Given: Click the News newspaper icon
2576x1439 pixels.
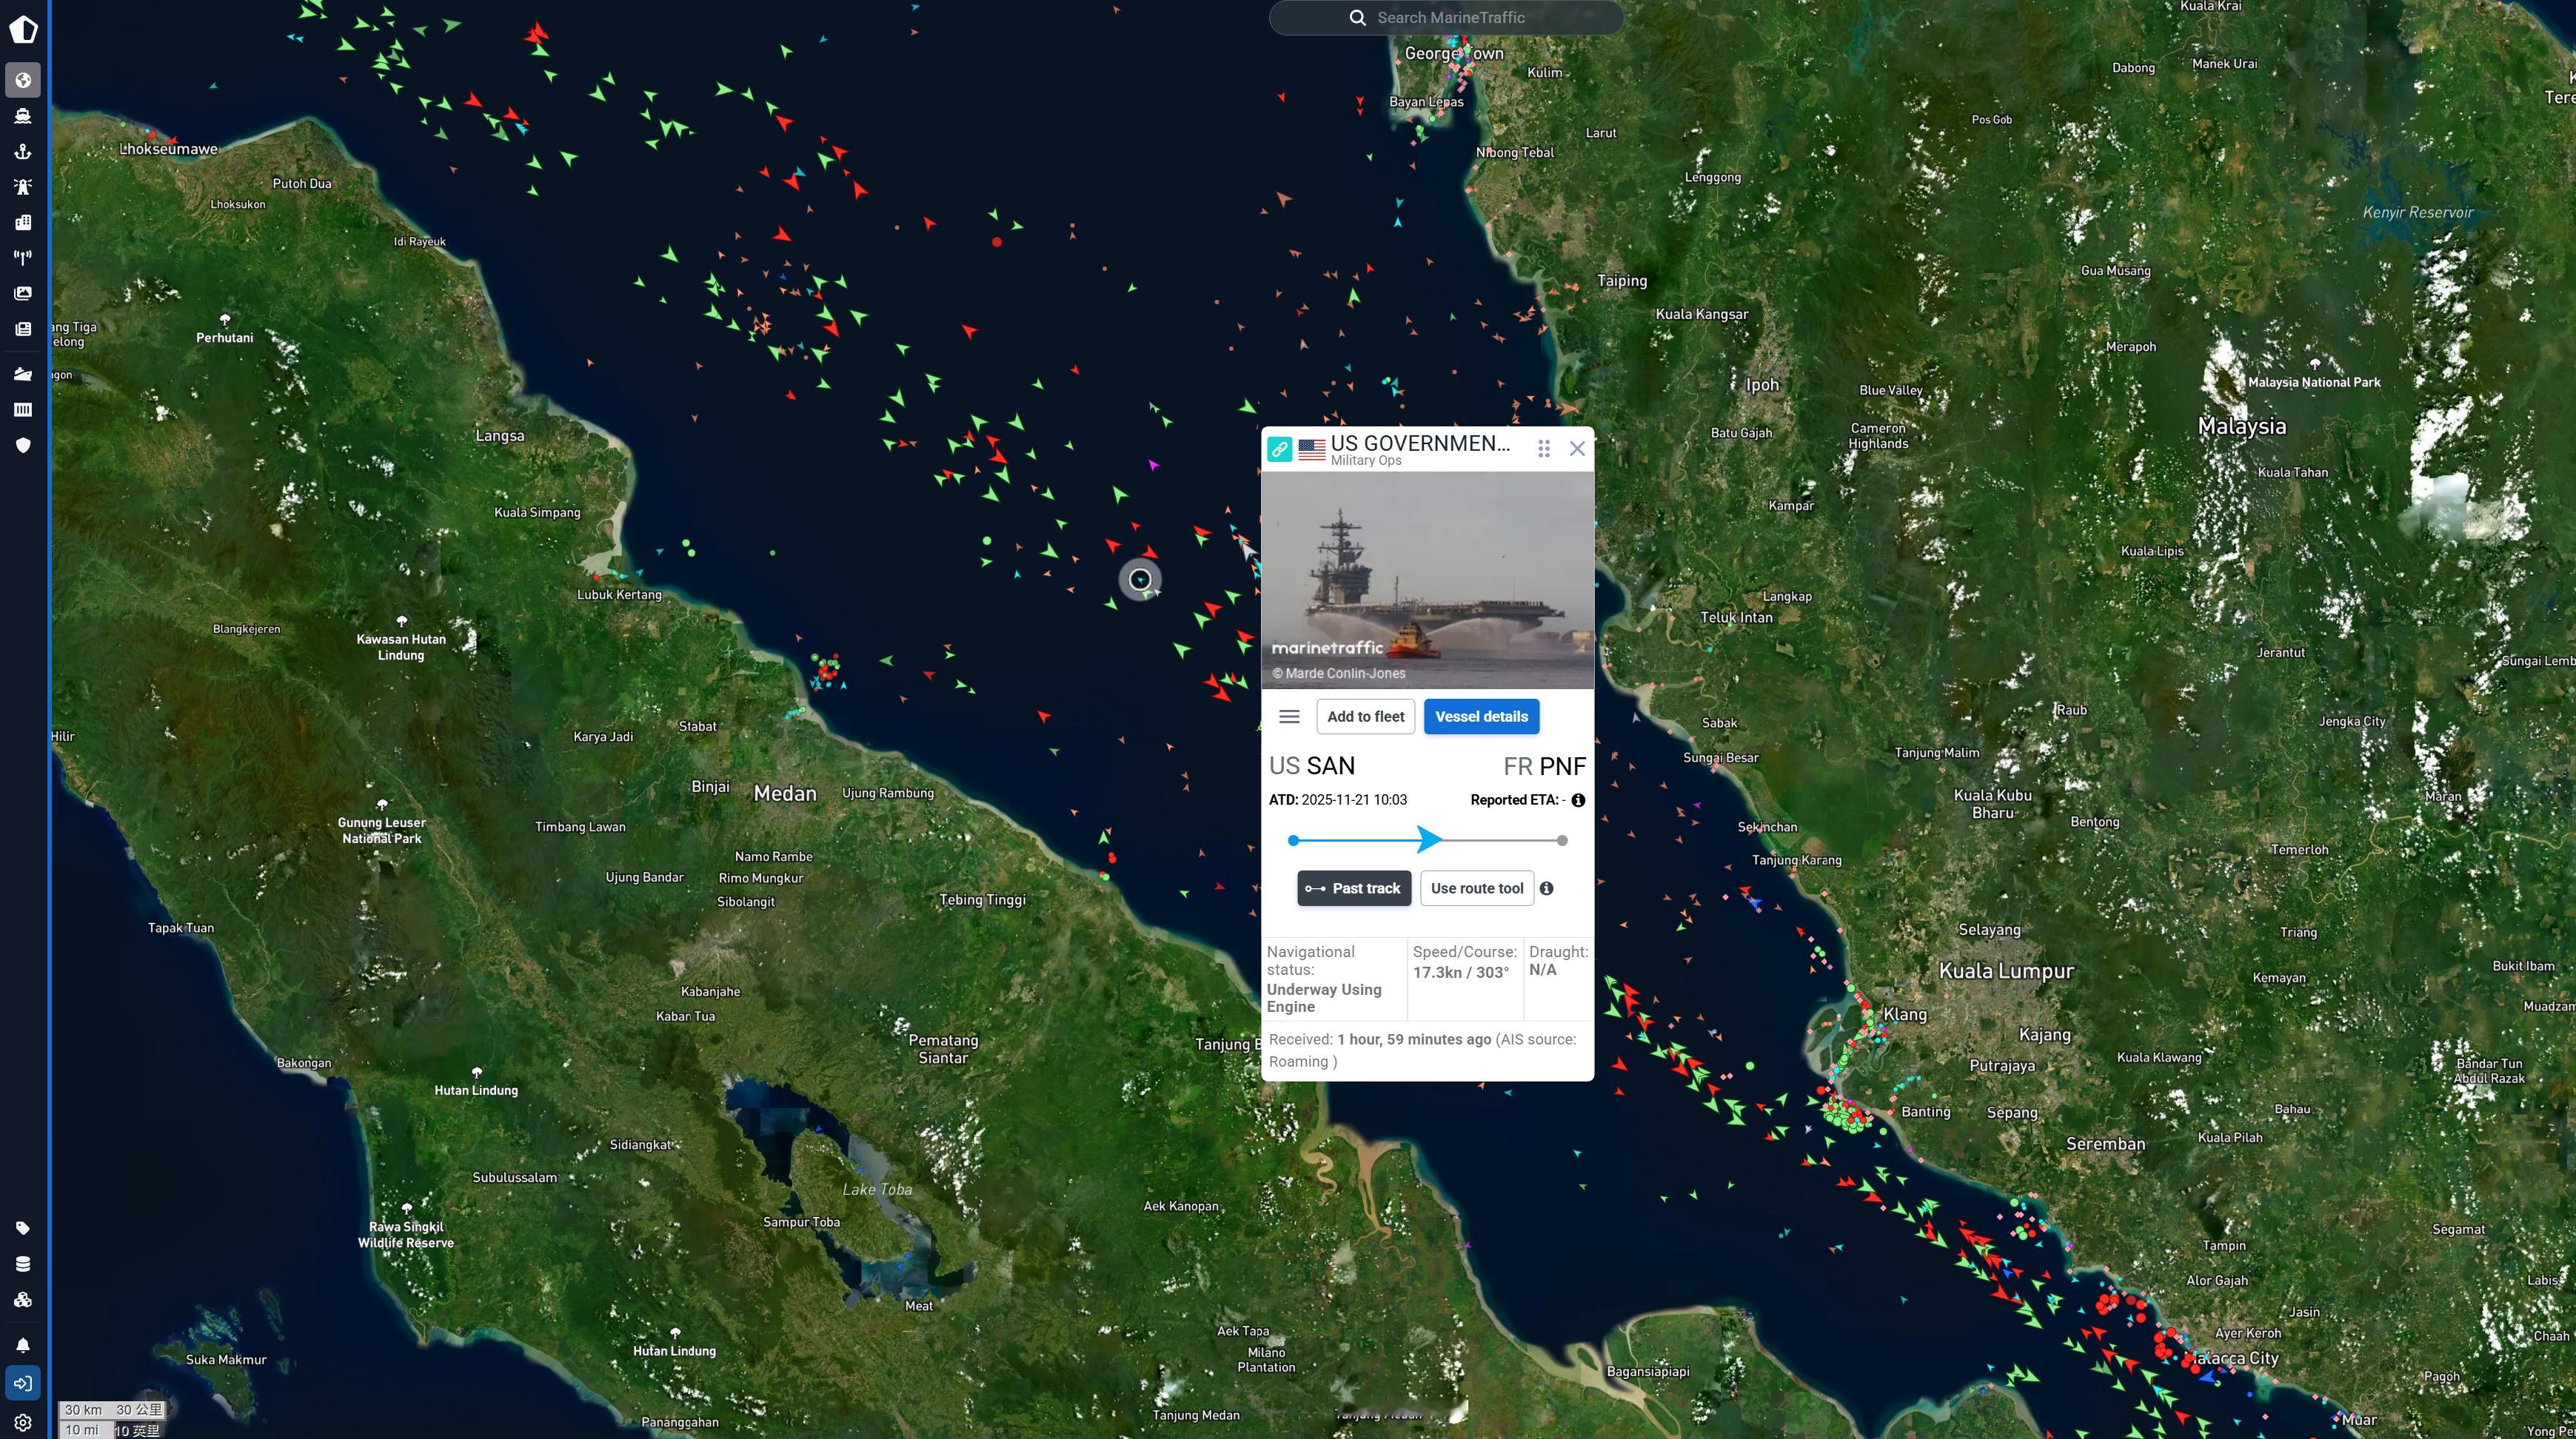Looking at the screenshot, I should [x=23, y=329].
